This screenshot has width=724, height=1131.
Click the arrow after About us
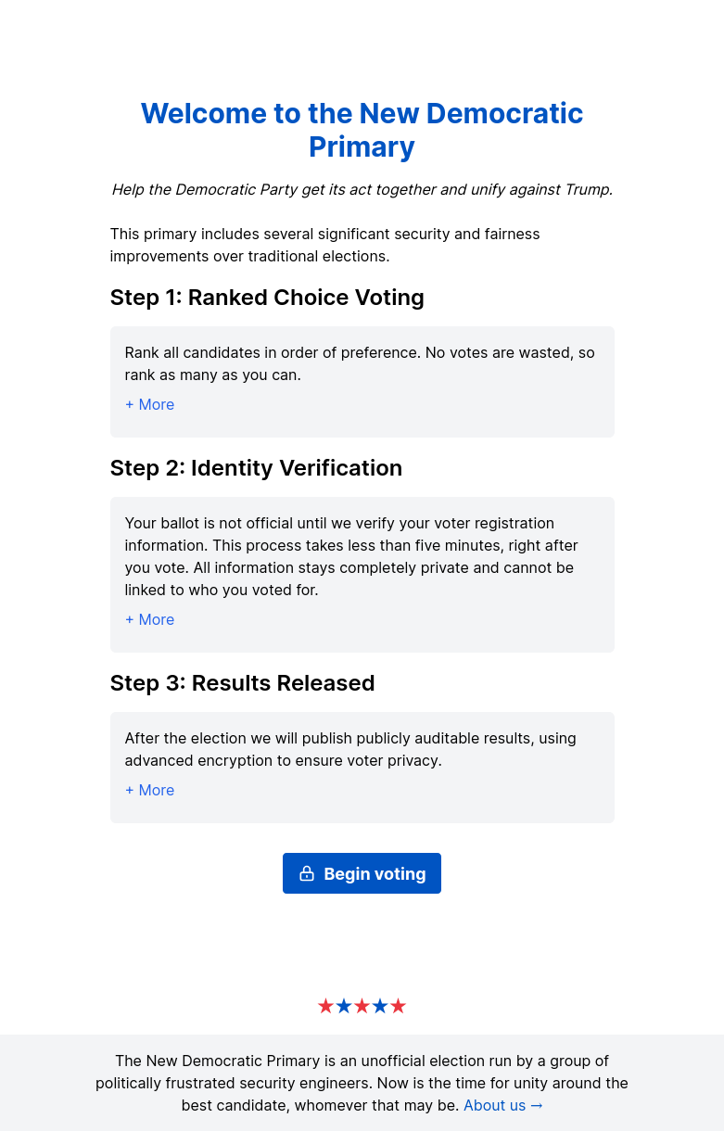click(537, 1105)
